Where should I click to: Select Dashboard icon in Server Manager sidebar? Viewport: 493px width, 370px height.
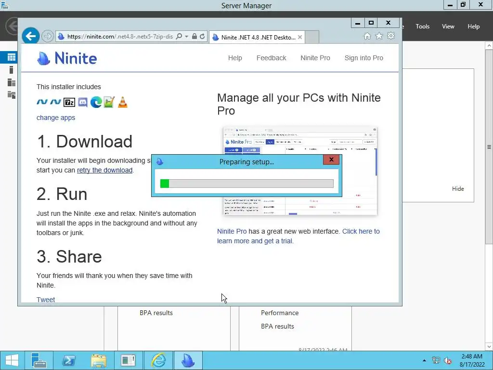click(x=12, y=57)
